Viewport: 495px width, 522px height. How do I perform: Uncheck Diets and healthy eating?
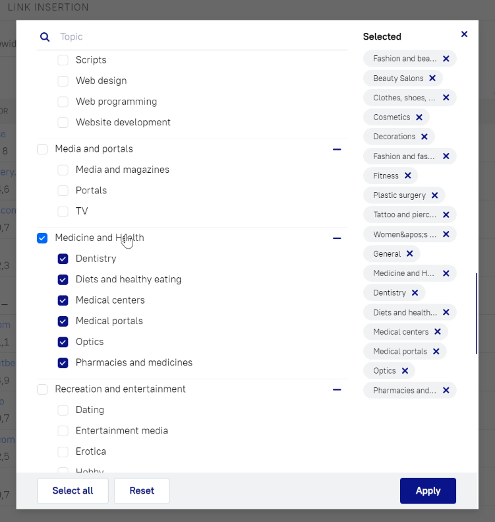[x=63, y=280]
